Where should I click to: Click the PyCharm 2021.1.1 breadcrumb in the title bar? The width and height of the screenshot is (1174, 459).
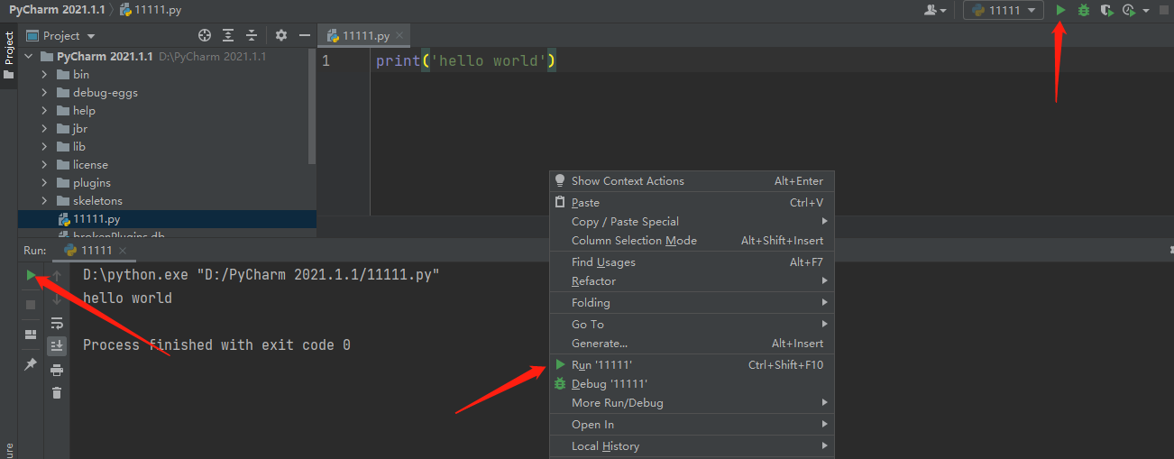tap(58, 10)
